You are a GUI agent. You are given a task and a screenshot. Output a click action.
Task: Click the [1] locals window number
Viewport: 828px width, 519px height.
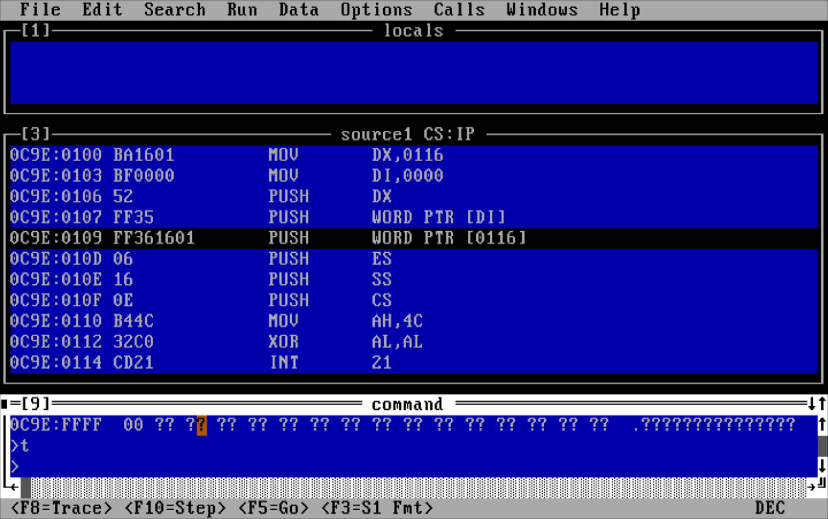[36, 30]
